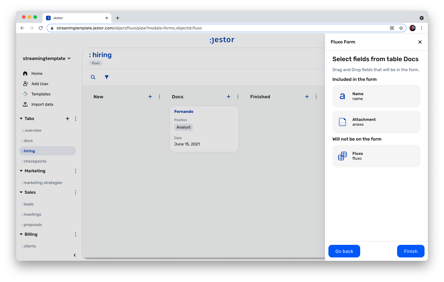Click the Attachment file icon
The height and width of the screenshot is (282, 444).
(342, 122)
